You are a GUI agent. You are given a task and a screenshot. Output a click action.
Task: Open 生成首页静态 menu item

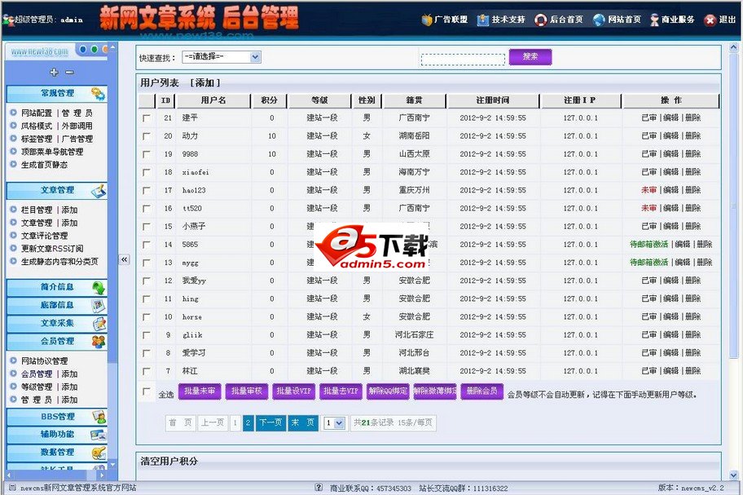(x=44, y=165)
